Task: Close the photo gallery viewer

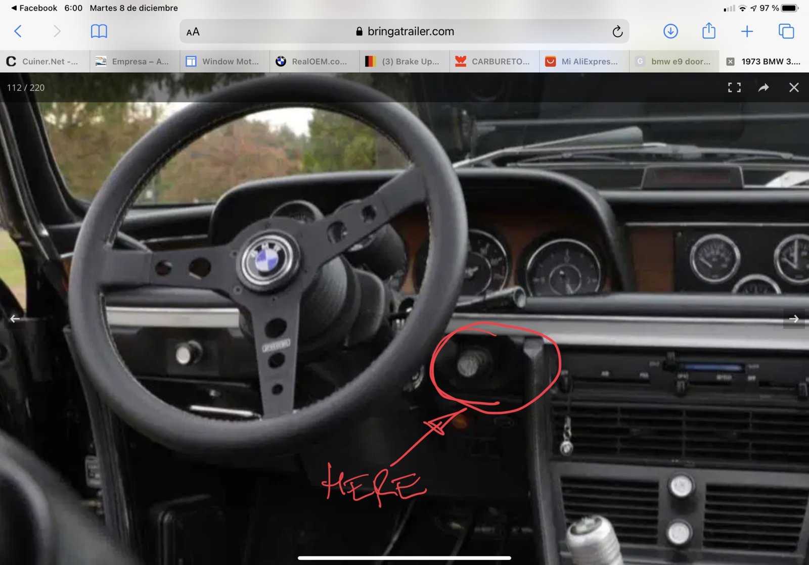Action: pos(794,87)
